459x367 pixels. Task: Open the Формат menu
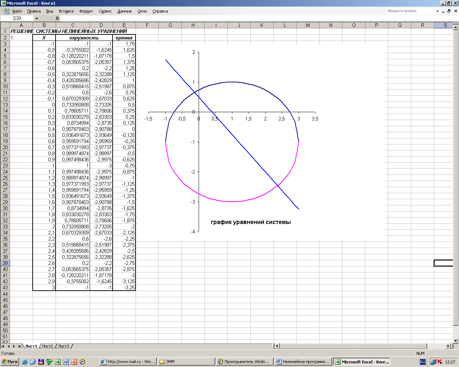click(x=86, y=11)
